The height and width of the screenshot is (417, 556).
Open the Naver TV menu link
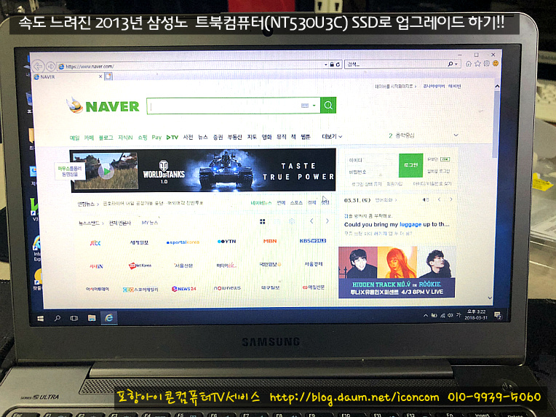[x=172, y=138]
